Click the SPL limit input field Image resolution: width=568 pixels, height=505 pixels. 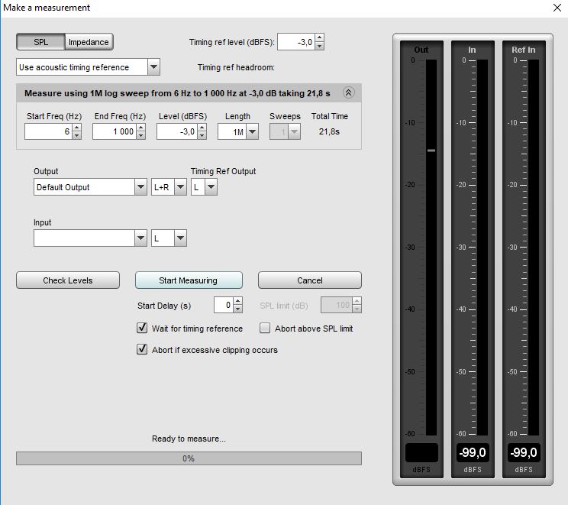[x=337, y=305]
